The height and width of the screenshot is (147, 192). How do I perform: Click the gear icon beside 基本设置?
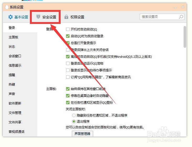tap(10, 17)
